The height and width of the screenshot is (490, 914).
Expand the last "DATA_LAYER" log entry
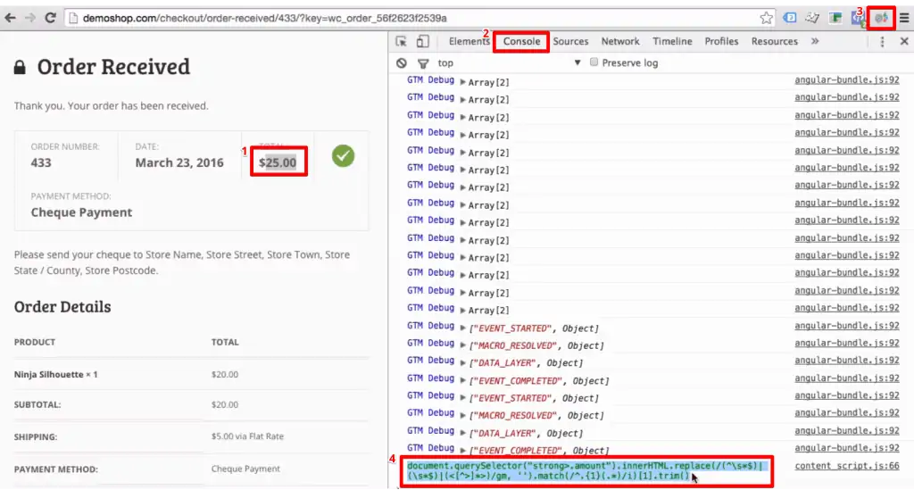pyautogui.click(x=463, y=433)
